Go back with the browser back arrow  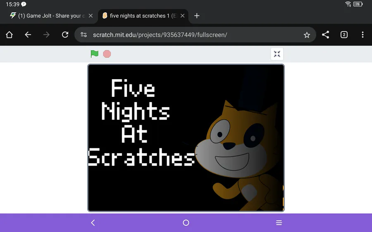coord(28,35)
